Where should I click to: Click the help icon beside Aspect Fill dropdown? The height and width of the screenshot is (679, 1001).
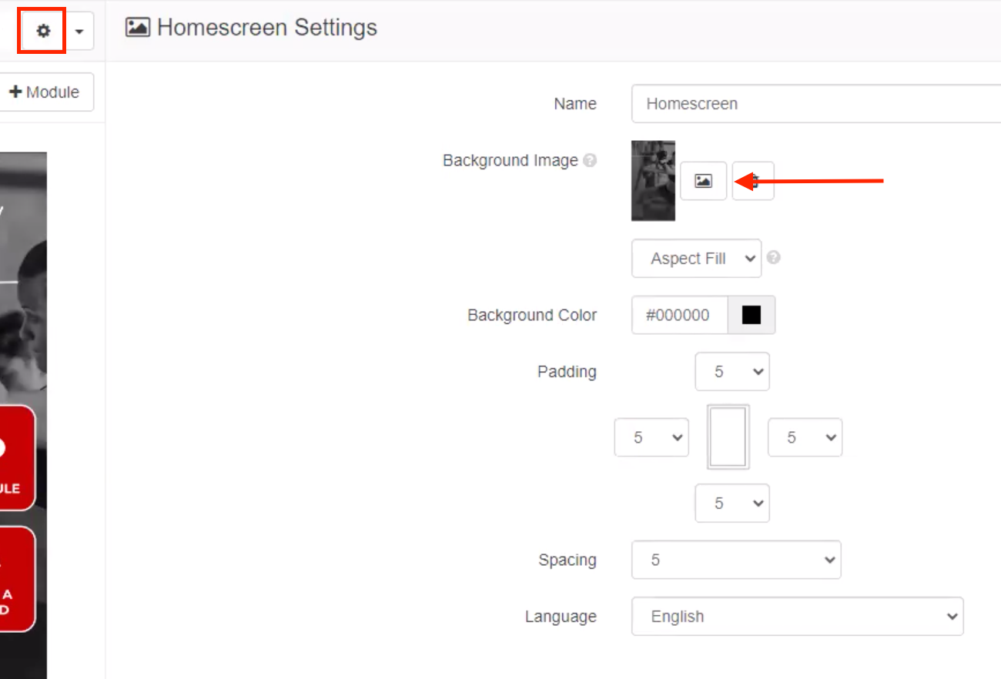click(x=774, y=258)
